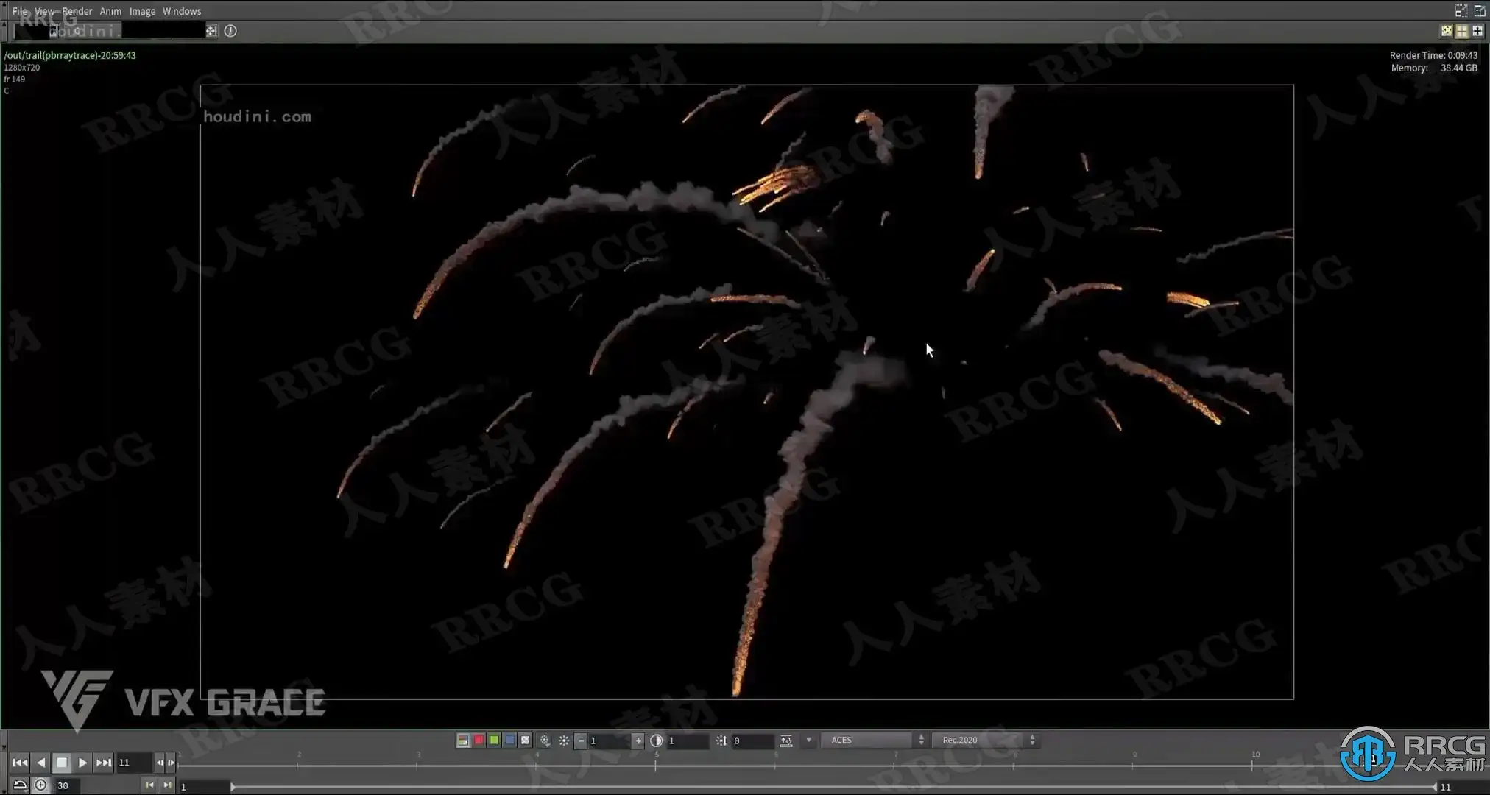Viewport: 1490px width, 795px height.
Task: Open the ACES color space dropdown
Action: pos(873,741)
